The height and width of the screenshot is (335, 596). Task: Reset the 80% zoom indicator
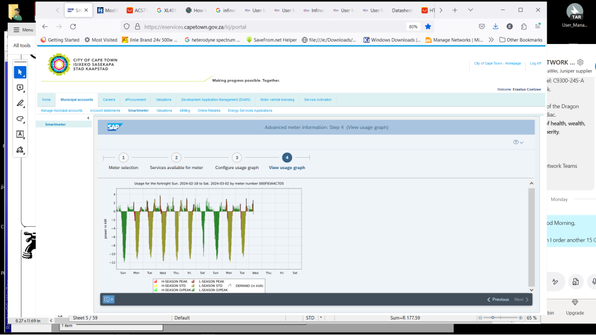(x=413, y=27)
